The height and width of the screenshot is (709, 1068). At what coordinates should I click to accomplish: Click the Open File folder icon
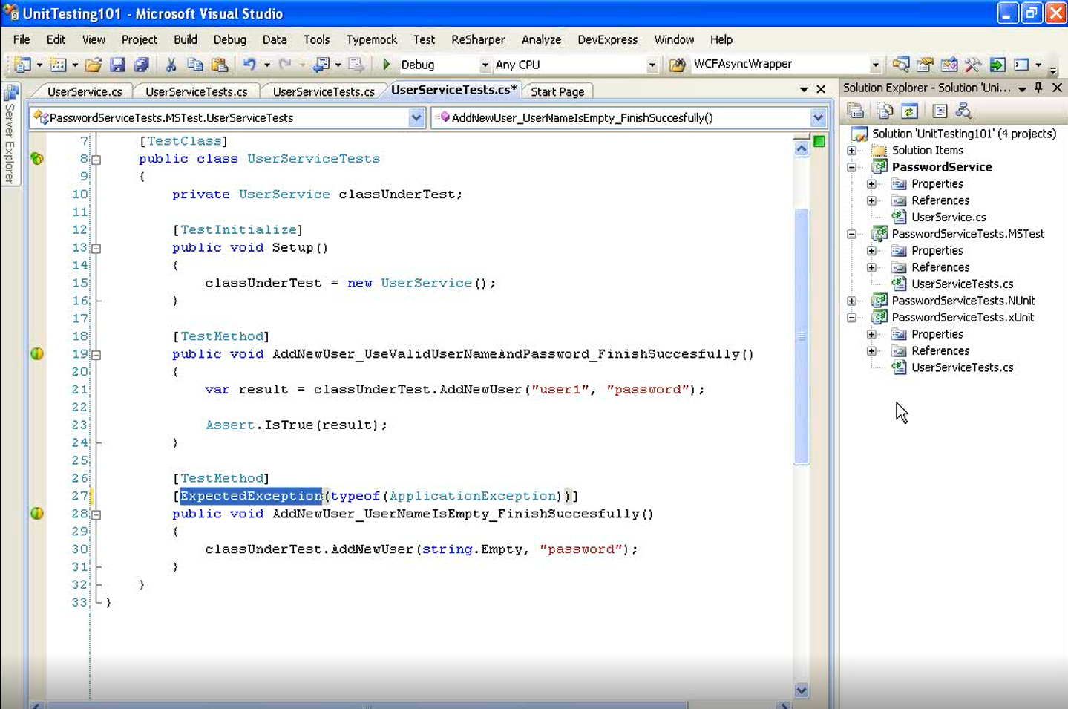(x=93, y=65)
